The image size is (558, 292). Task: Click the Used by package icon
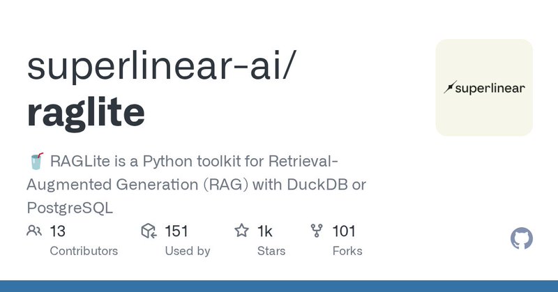click(x=148, y=231)
